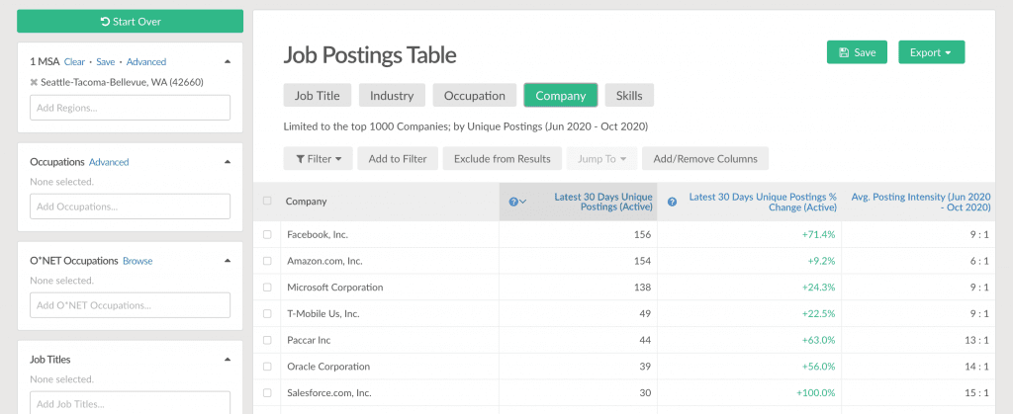Collapse the Occupations panel arrow

(x=227, y=162)
